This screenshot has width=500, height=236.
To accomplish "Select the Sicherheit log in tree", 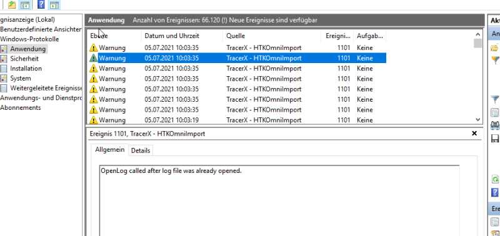I will (24, 59).
